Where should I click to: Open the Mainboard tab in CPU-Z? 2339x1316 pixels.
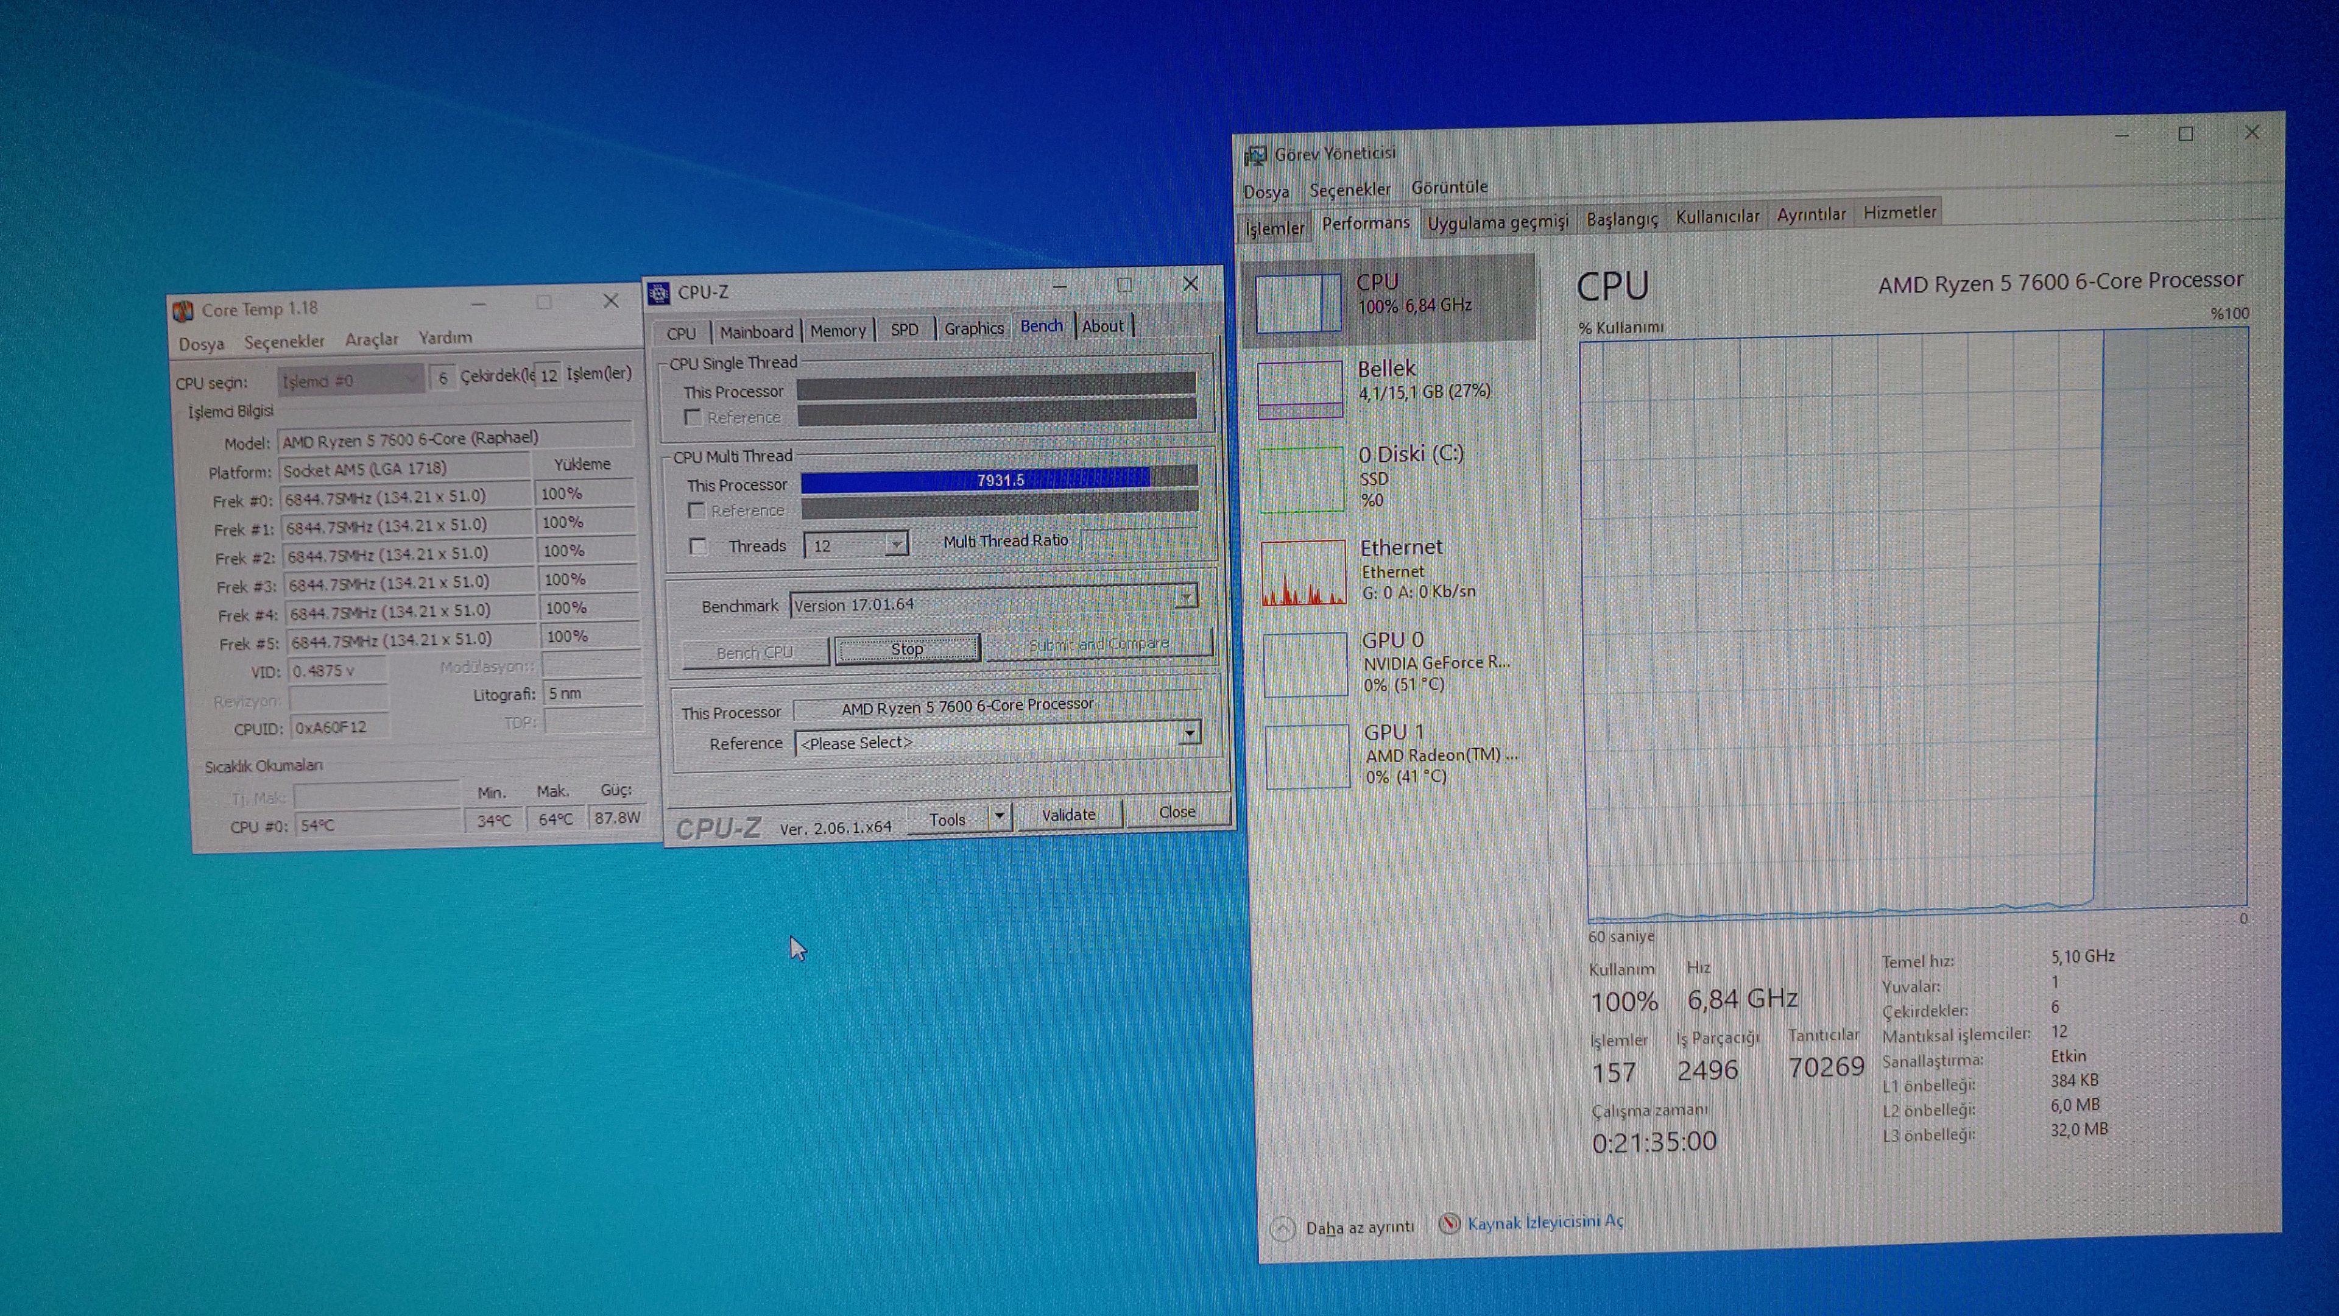[x=757, y=331]
